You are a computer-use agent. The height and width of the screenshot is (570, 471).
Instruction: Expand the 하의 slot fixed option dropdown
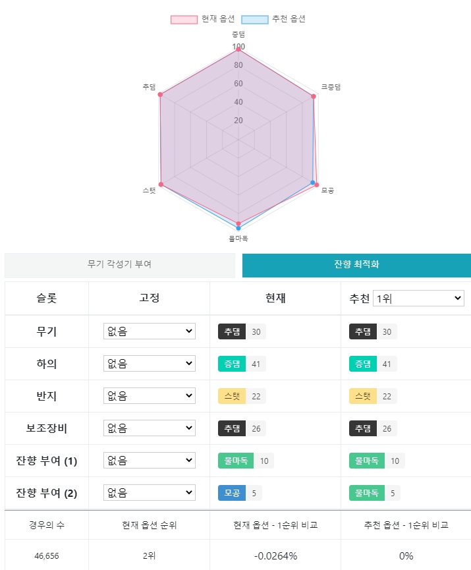[150, 364]
